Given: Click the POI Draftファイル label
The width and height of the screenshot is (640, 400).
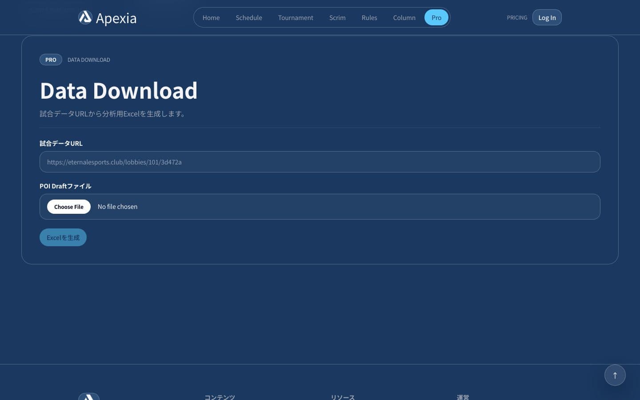Looking at the screenshot, I should pos(65,186).
